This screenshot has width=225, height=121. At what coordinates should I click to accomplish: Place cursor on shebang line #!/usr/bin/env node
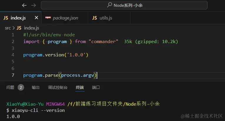click(x=49, y=35)
